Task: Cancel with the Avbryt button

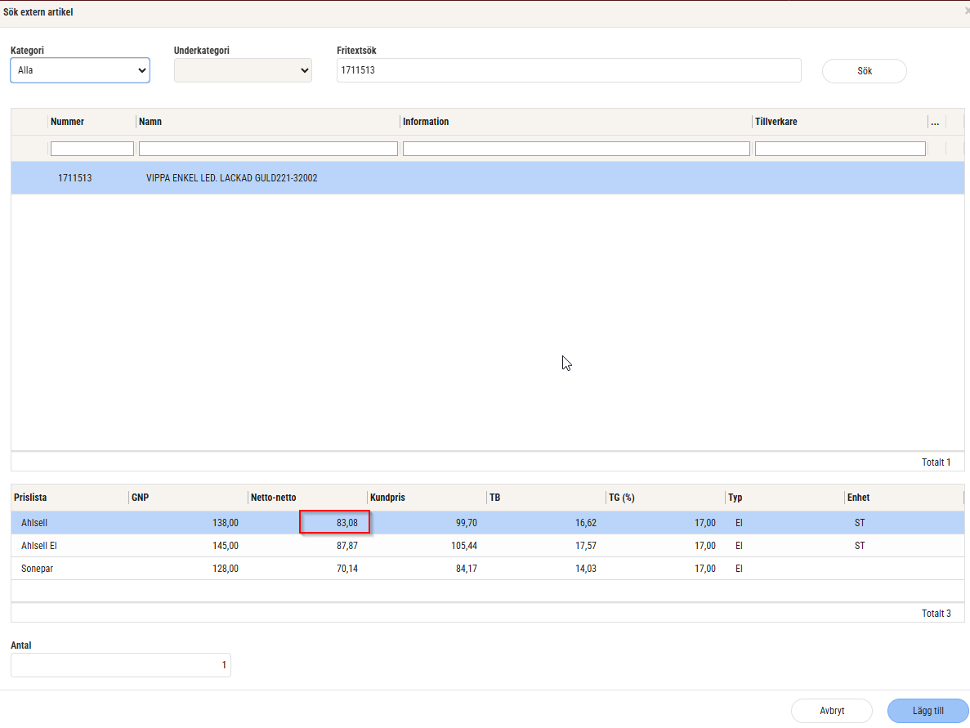Action: coord(831,711)
